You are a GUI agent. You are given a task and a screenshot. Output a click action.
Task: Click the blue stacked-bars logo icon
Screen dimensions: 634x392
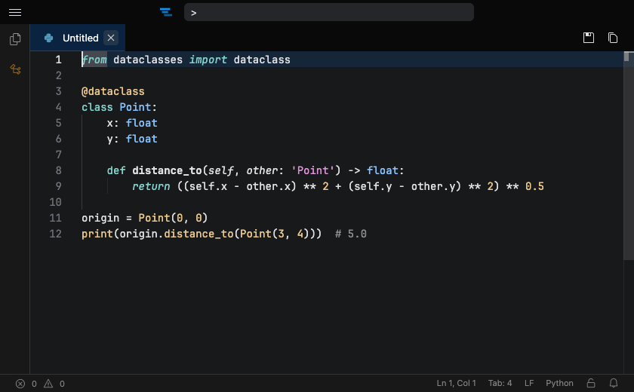tap(166, 12)
